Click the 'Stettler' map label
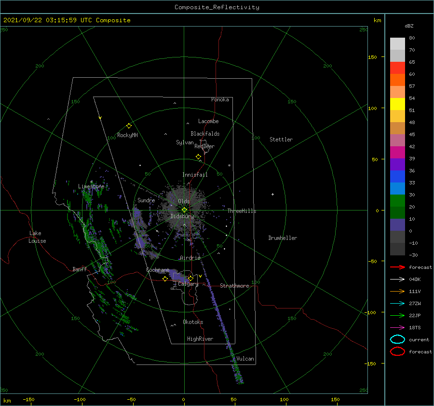 (281, 140)
